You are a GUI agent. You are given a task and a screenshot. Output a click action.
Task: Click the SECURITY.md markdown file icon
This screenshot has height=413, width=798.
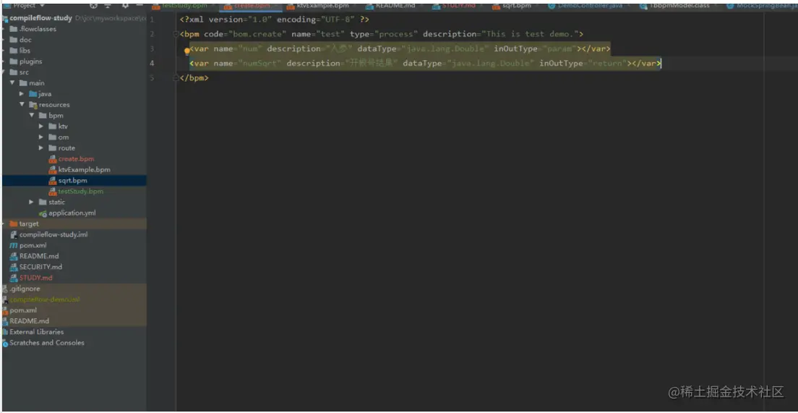tap(14, 267)
